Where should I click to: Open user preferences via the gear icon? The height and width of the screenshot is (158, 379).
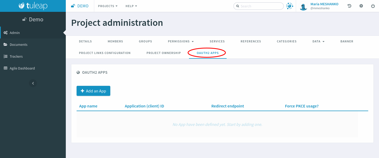pos(361,6)
